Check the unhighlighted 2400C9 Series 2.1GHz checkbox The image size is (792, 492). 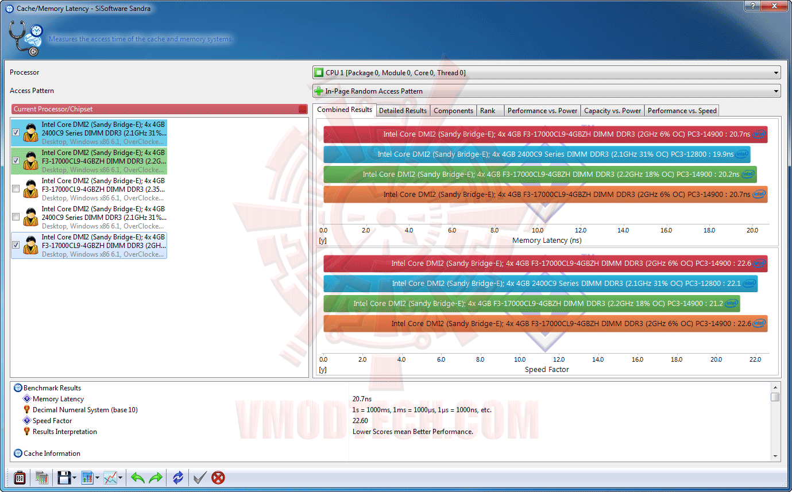point(16,217)
